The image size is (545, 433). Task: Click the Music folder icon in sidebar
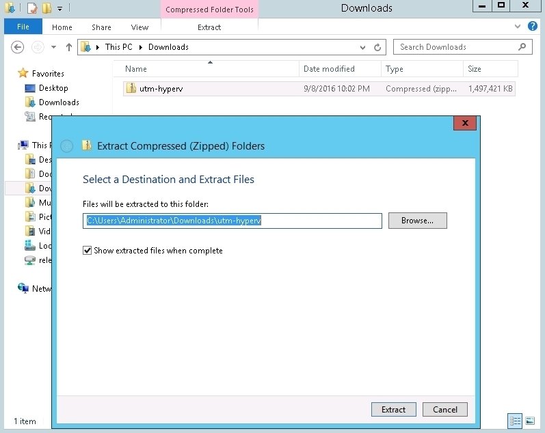point(30,202)
